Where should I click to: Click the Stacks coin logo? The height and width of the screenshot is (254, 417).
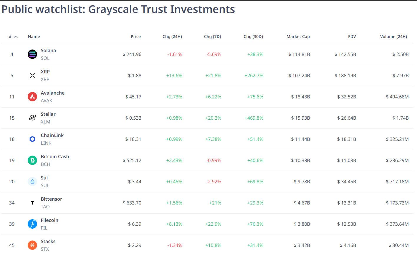point(32,245)
